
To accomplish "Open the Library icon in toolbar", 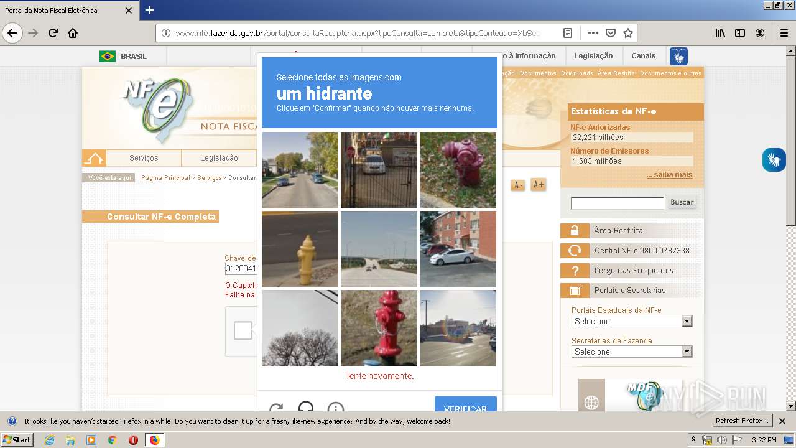I will coord(720,33).
